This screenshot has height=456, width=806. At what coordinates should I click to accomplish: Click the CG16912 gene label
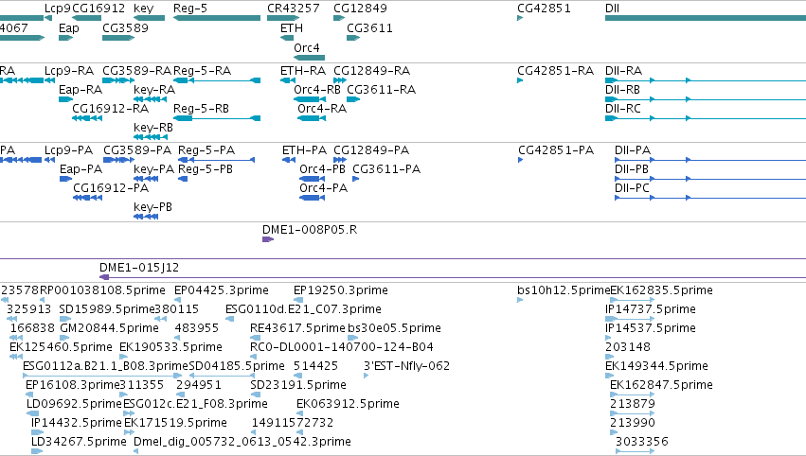point(99,9)
